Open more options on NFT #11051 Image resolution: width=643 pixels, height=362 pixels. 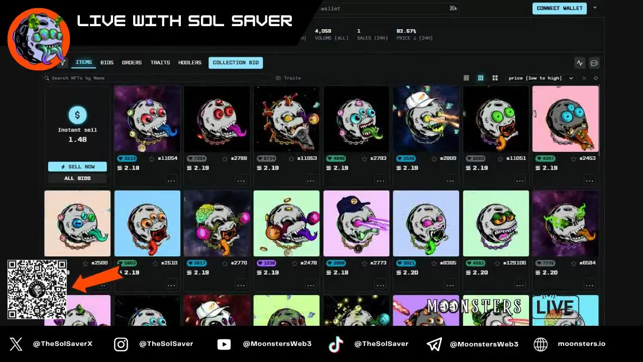click(x=520, y=180)
